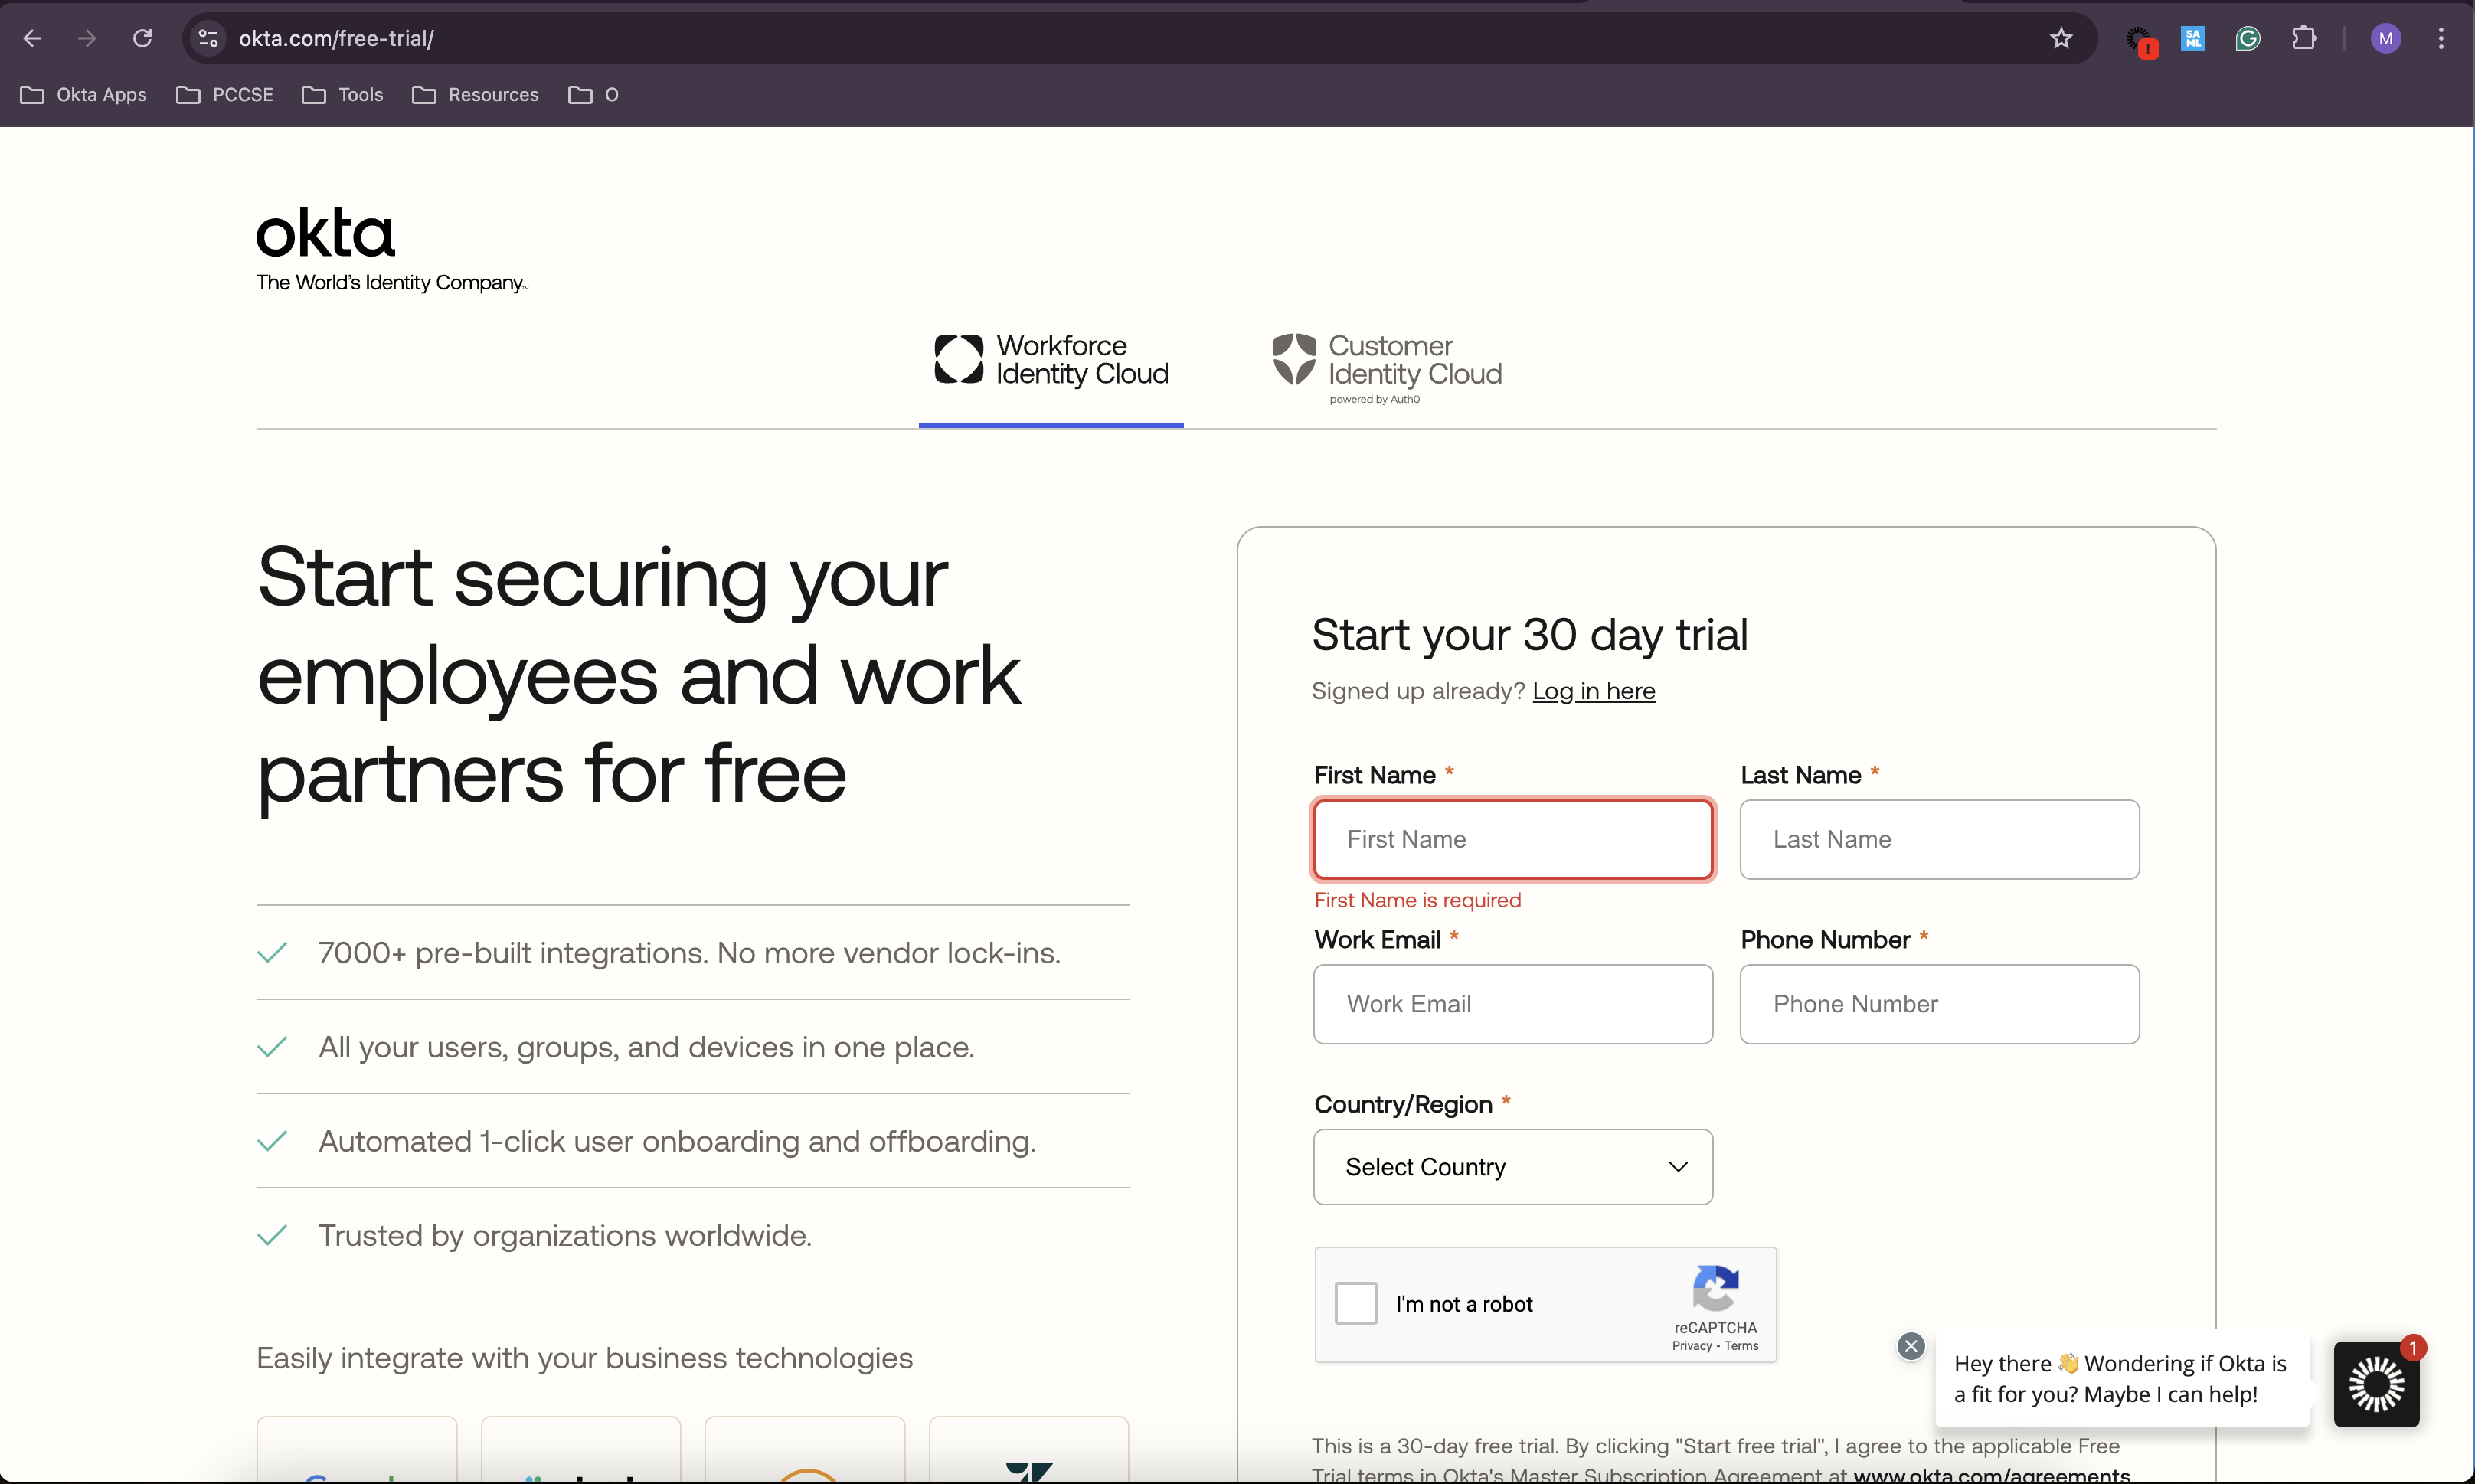This screenshot has height=1484, width=2475.
Task: Click the Log in here link
Action: [x=1593, y=691]
